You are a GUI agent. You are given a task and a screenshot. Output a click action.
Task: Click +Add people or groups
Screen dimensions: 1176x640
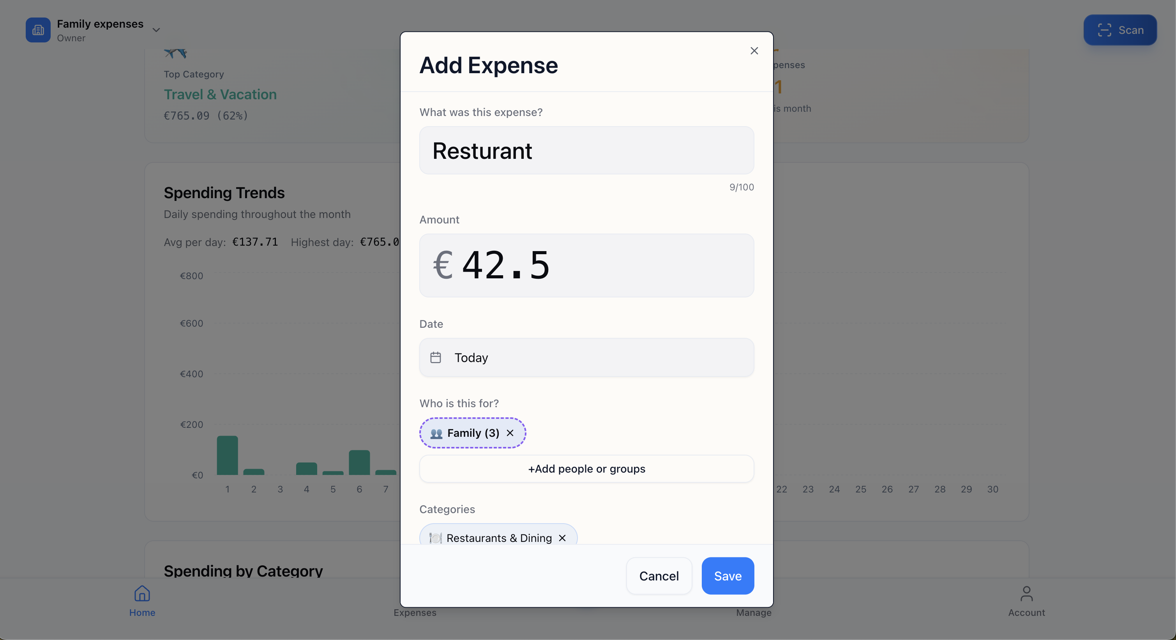pos(586,469)
